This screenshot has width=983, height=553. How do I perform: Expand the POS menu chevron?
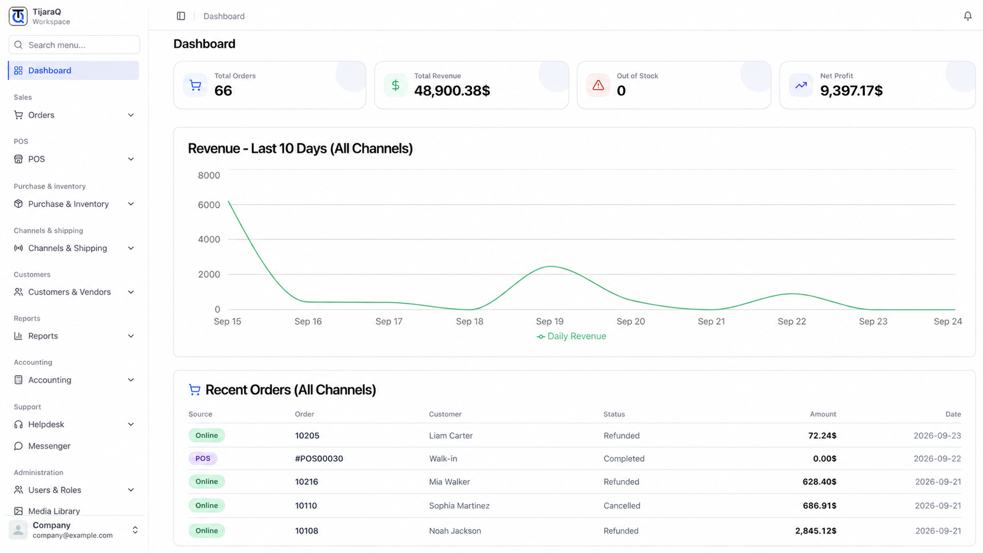coord(131,159)
